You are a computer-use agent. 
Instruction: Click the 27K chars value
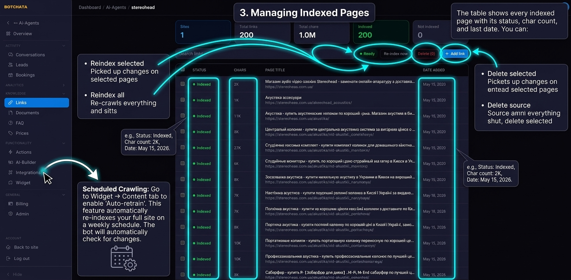238,148
